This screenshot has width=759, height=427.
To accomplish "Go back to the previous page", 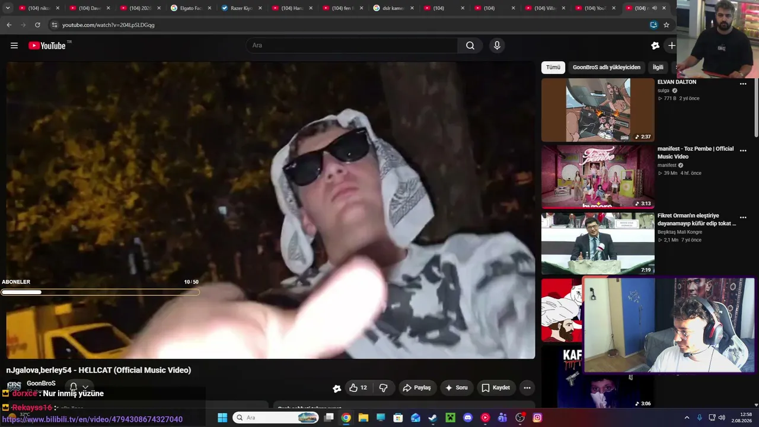I will (9, 25).
